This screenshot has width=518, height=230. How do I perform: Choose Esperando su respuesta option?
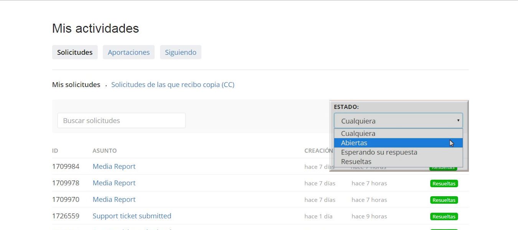tap(398, 152)
